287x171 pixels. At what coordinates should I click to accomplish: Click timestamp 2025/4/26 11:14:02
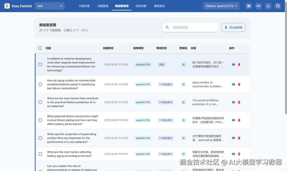click(116, 102)
